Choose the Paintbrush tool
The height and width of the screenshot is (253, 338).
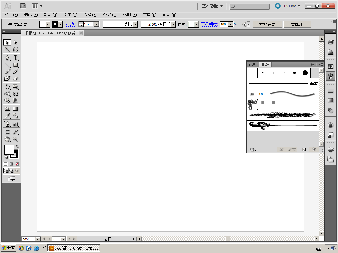7,71
